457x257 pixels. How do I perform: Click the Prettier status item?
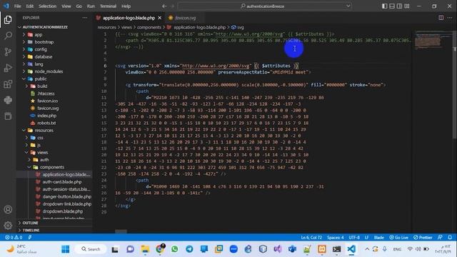(x=423, y=238)
